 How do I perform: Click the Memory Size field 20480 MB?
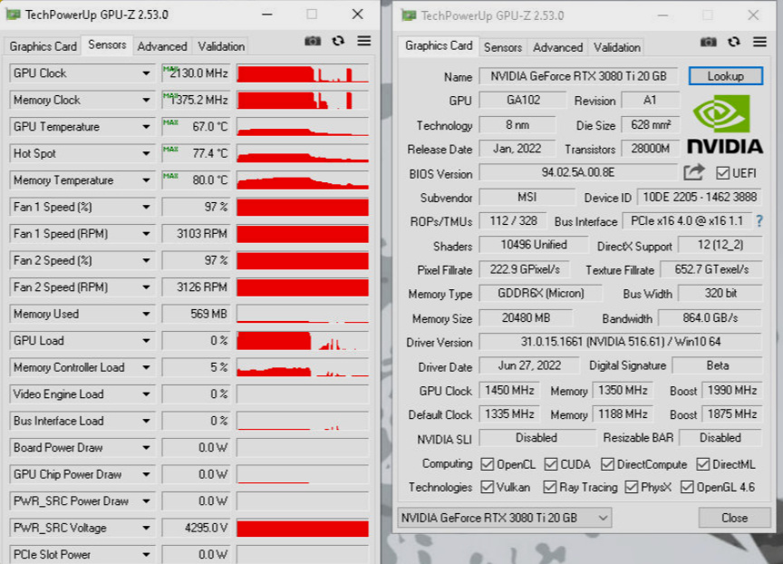click(x=526, y=317)
